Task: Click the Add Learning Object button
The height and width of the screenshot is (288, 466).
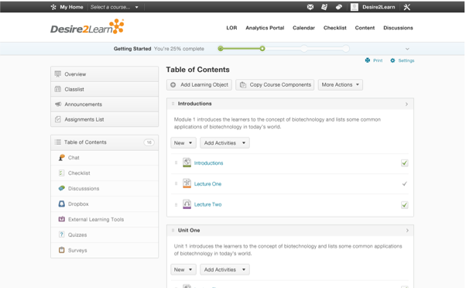Action: 199,84
